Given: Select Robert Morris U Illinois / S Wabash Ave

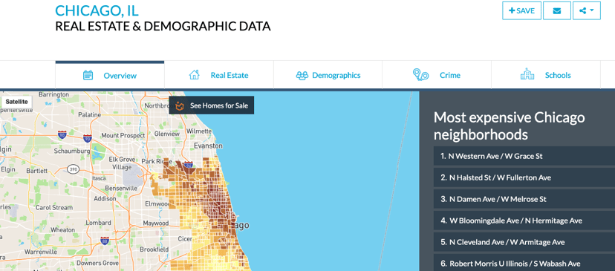Looking at the screenshot, I should pyautogui.click(x=524, y=263).
